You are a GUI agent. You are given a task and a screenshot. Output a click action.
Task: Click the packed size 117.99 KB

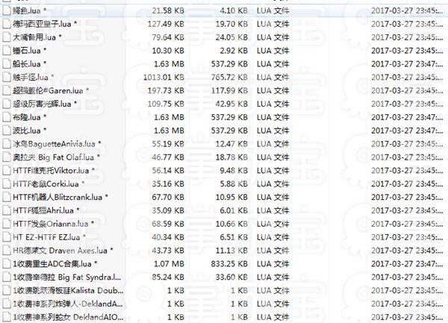(229, 91)
